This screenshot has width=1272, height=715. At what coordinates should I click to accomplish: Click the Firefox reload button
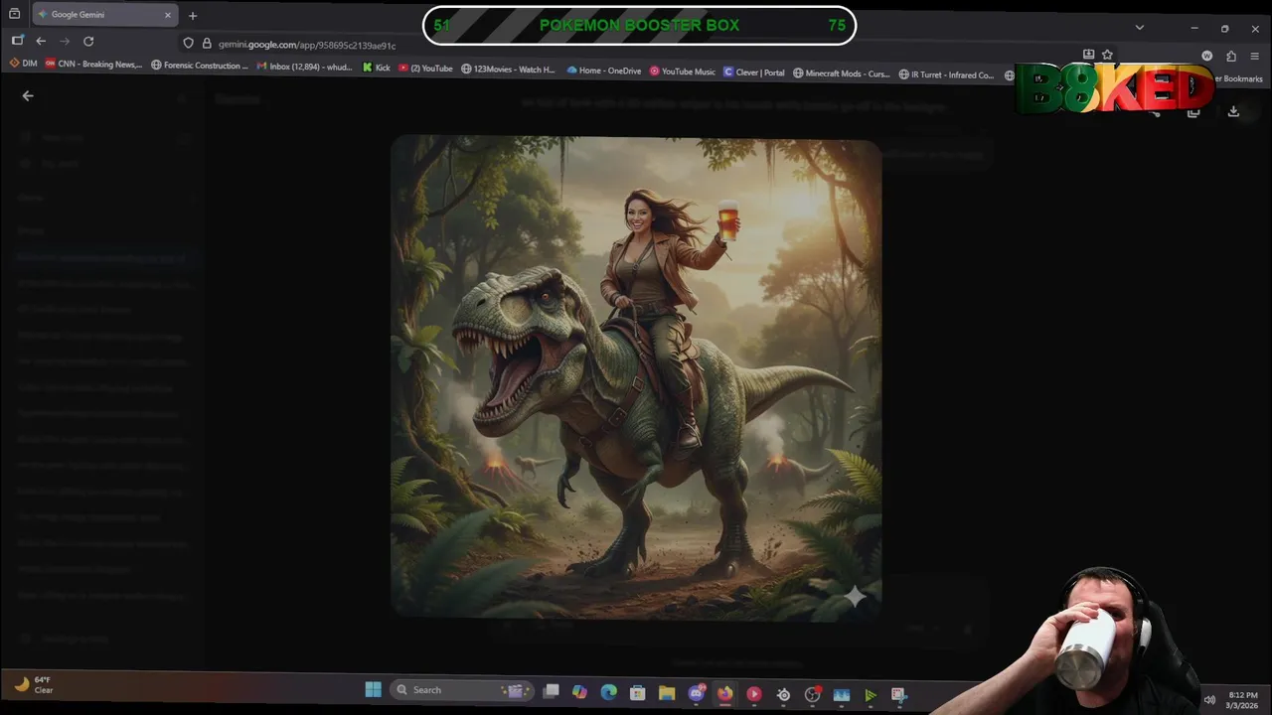[88, 41]
